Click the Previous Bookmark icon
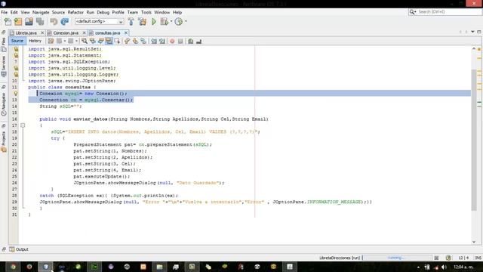483x272 pixels. tap(127, 41)
